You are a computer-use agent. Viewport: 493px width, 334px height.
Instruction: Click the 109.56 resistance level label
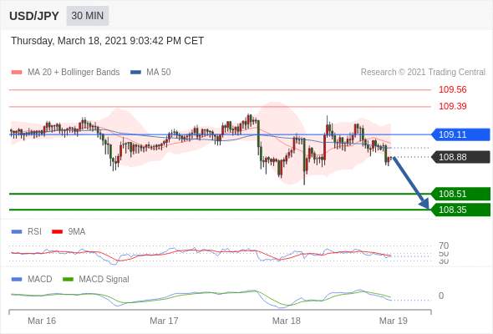pos(452,89)
